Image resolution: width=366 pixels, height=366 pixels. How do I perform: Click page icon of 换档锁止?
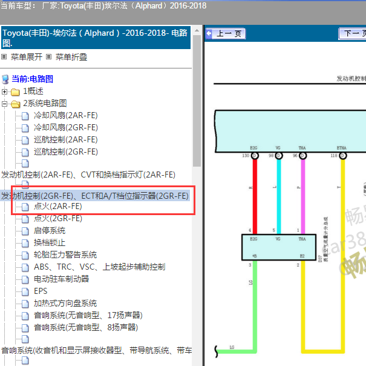click(25, 244)
